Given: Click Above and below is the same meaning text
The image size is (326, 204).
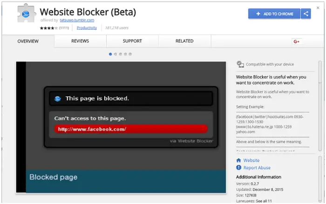Looking at the screenshot, I should coord(269,142).
